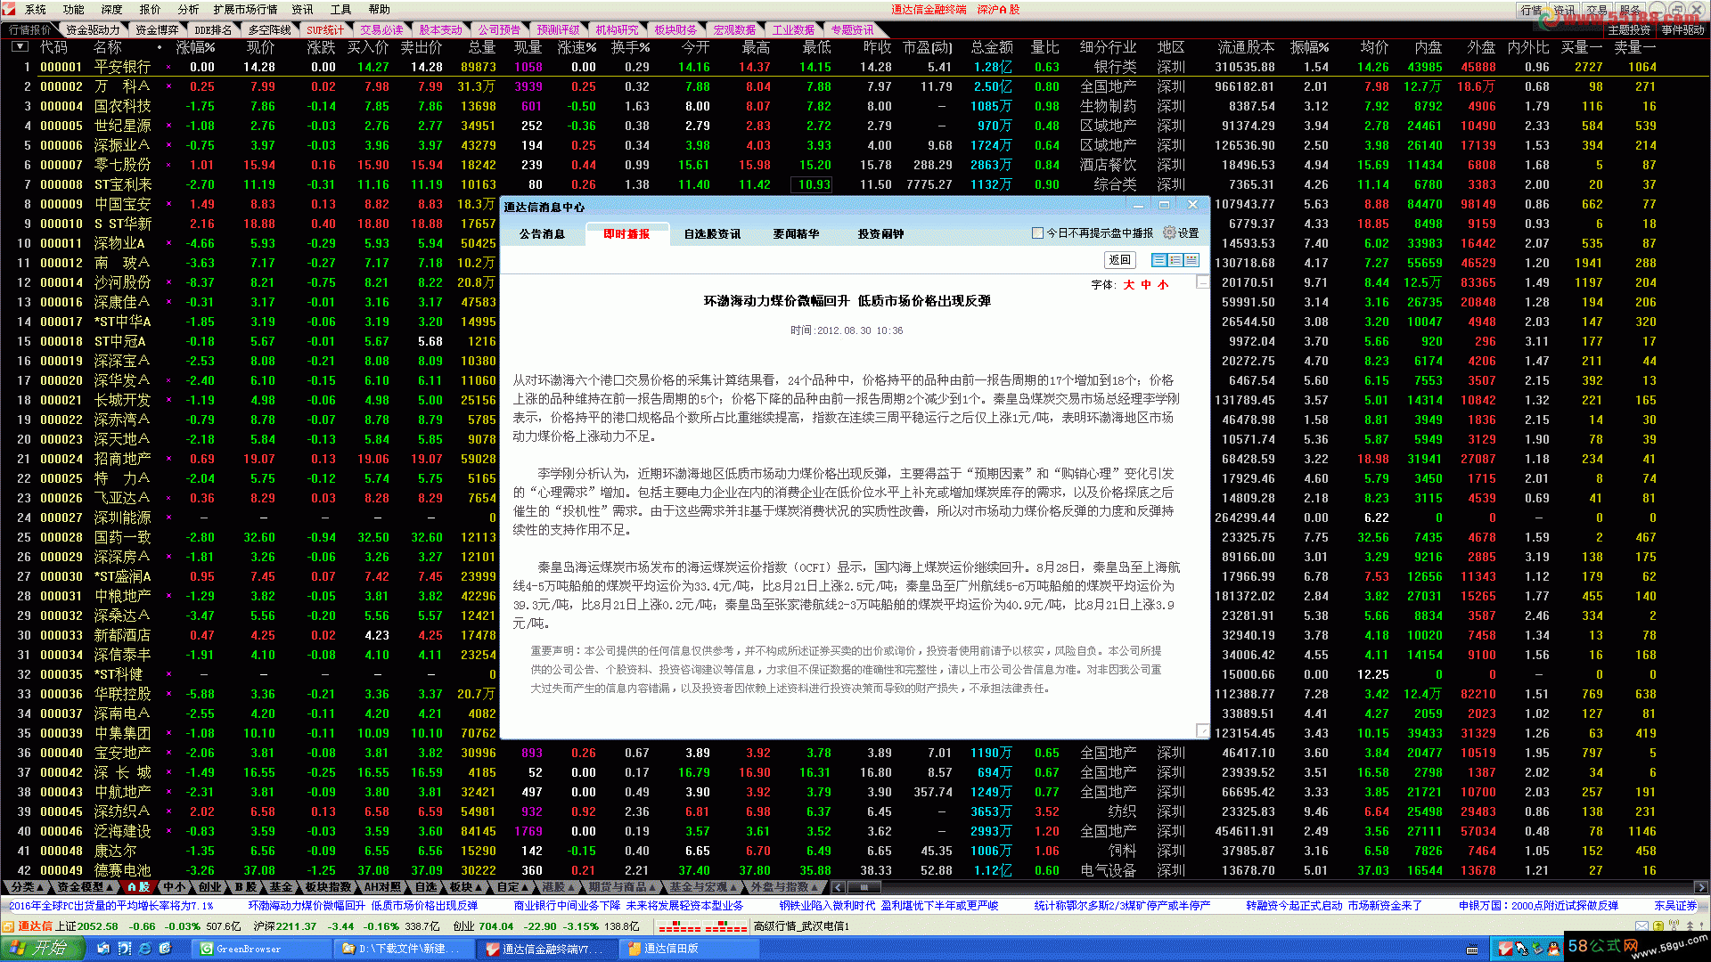The width and height of the screenshot is (1711, 962).
Task: Switch to second list layout view icon
Action: [1175, 260]
